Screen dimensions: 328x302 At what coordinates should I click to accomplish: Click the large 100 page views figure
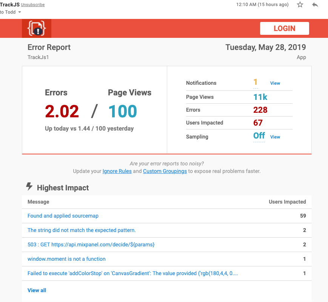(x=123, y=111)
